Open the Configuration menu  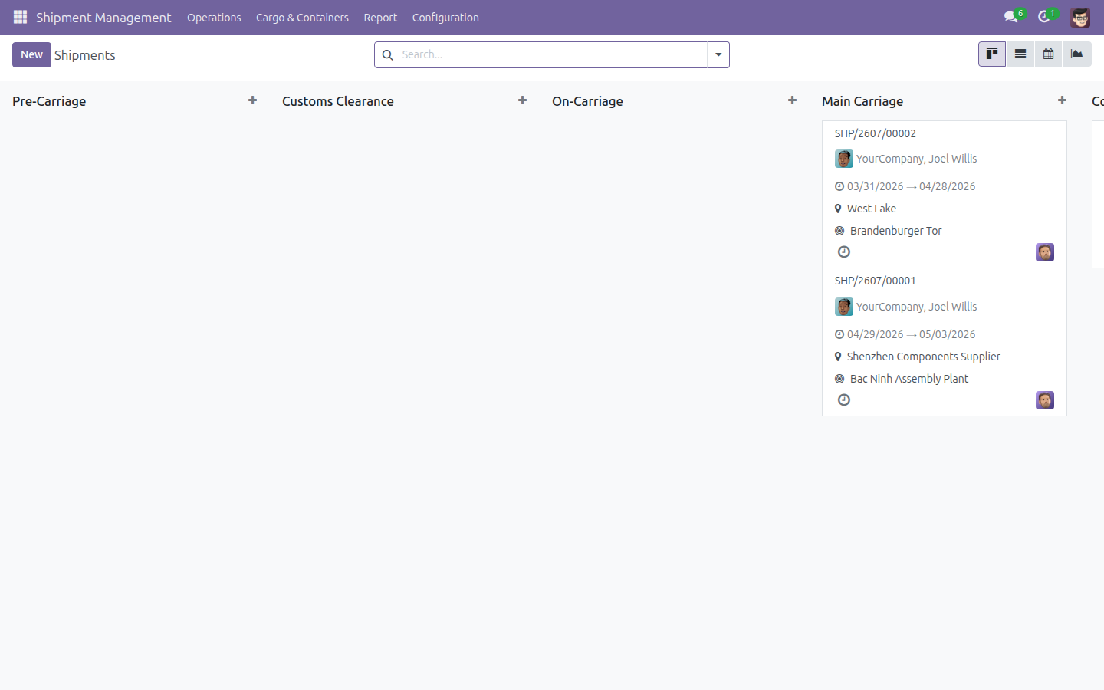[445, 18]
